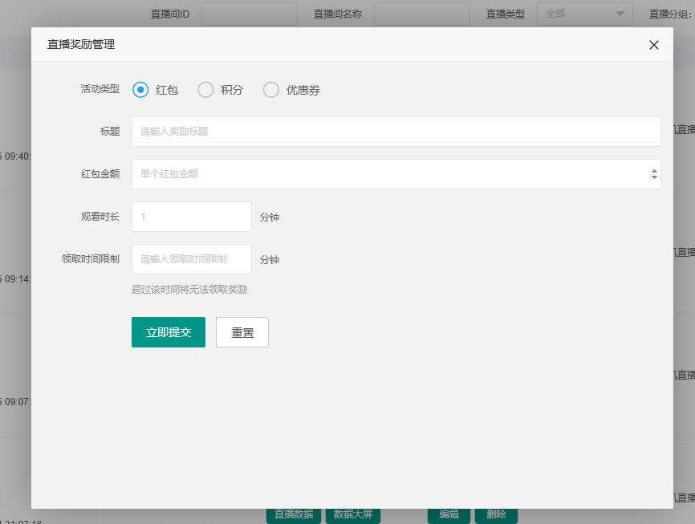Close the 直播奖励管理 dialog
The image size is (695, 524).
click(654, 45)
